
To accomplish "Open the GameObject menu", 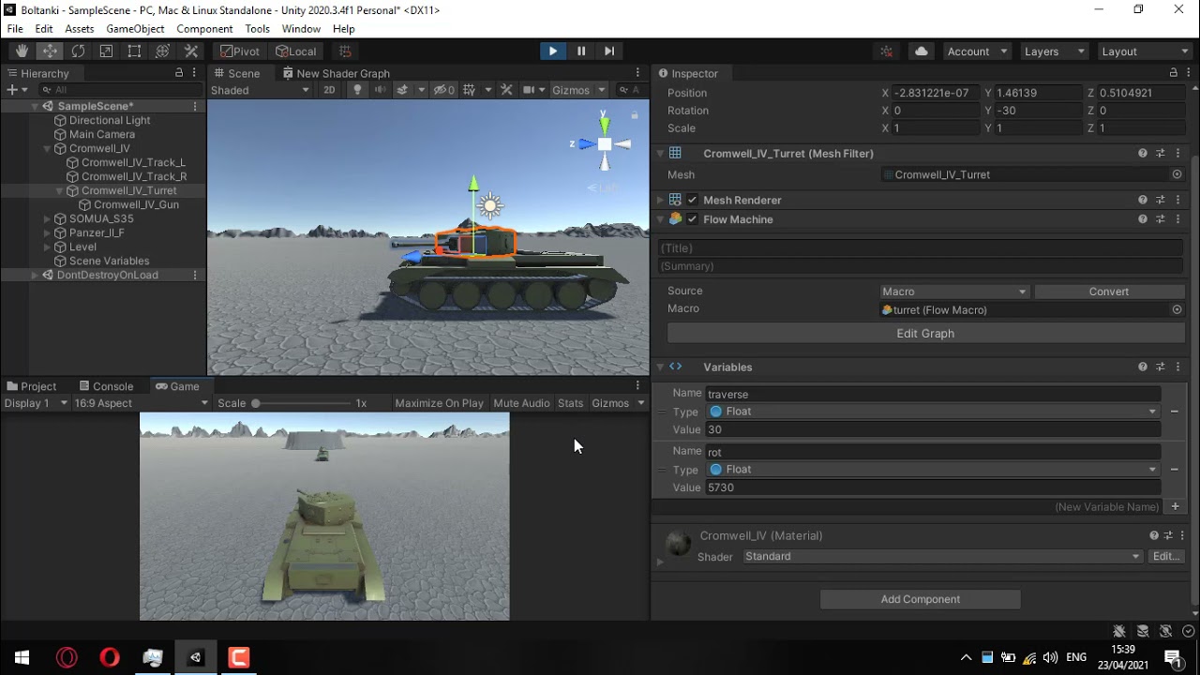I will [135, 29].
